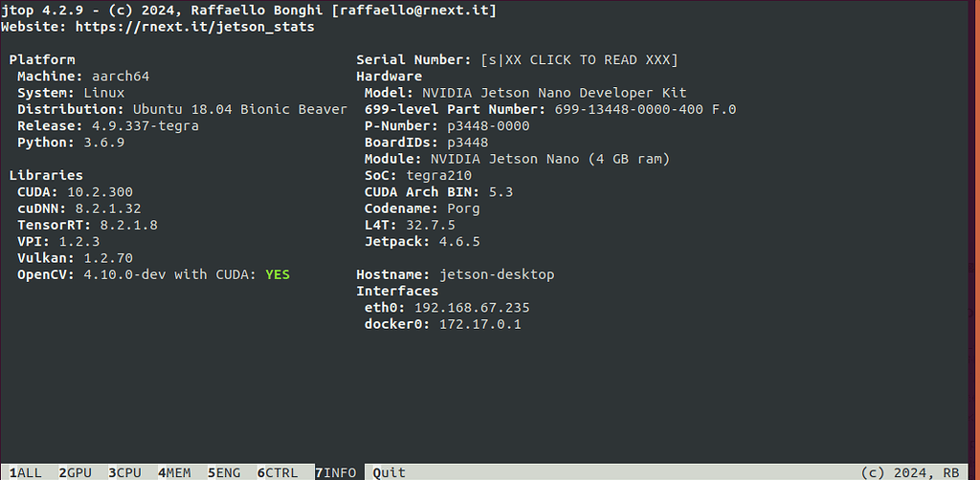The image size is (980, 480).
Task: Click the CUDA version 10.2.300
Action: [x=100, y=192]
